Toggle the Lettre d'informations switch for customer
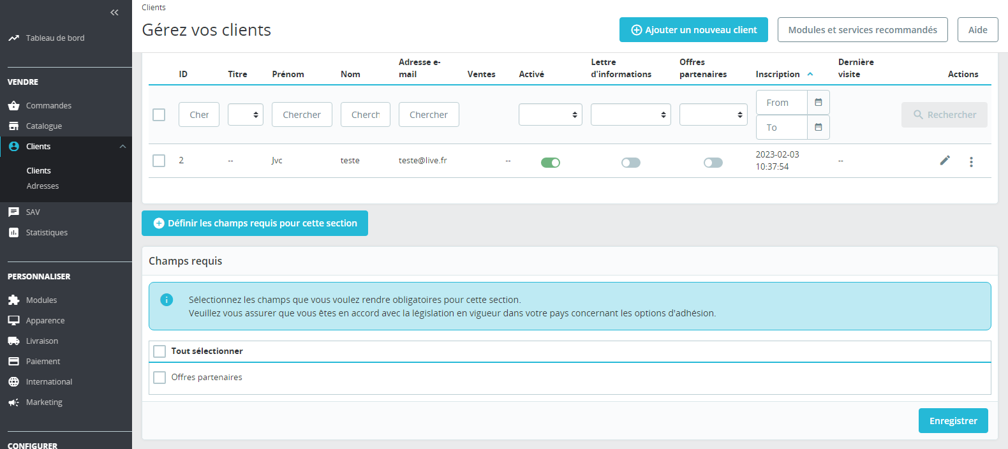 631,163
